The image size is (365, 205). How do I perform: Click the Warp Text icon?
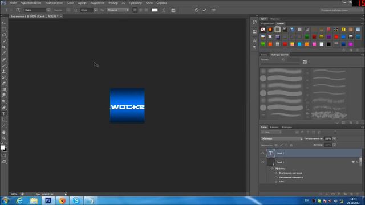(164, 10)
